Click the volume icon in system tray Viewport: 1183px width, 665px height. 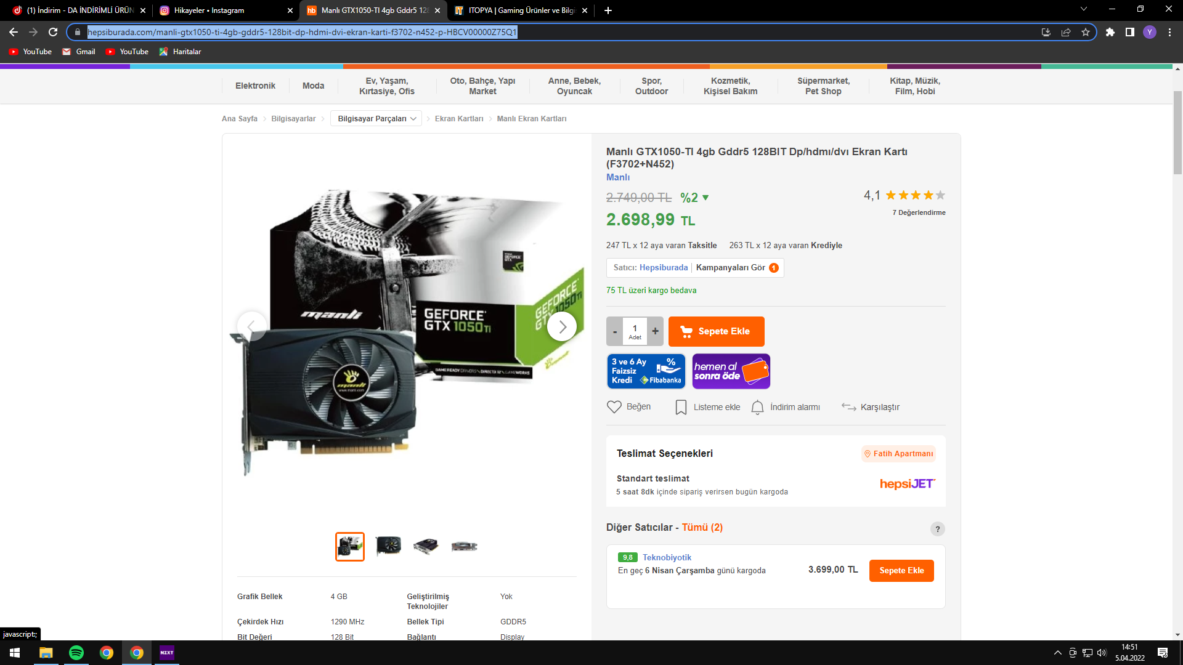1102,653
